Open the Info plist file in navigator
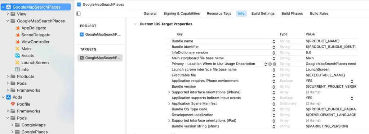This screenshot has height=134, width=369. tap(22, 69)
